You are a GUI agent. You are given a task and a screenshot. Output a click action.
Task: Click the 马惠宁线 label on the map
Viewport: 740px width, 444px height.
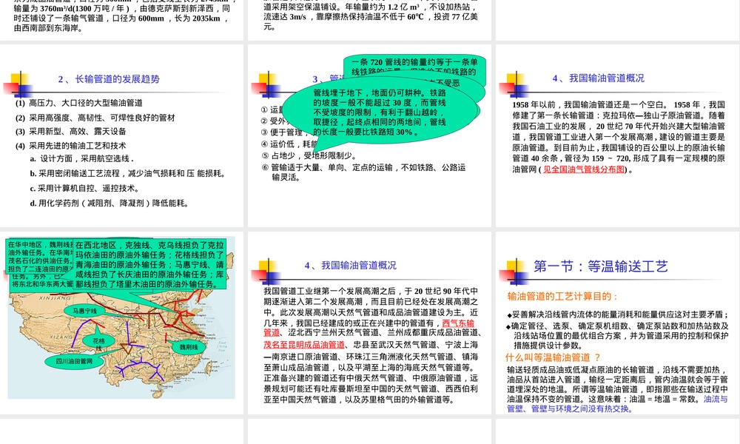point(84,311)
